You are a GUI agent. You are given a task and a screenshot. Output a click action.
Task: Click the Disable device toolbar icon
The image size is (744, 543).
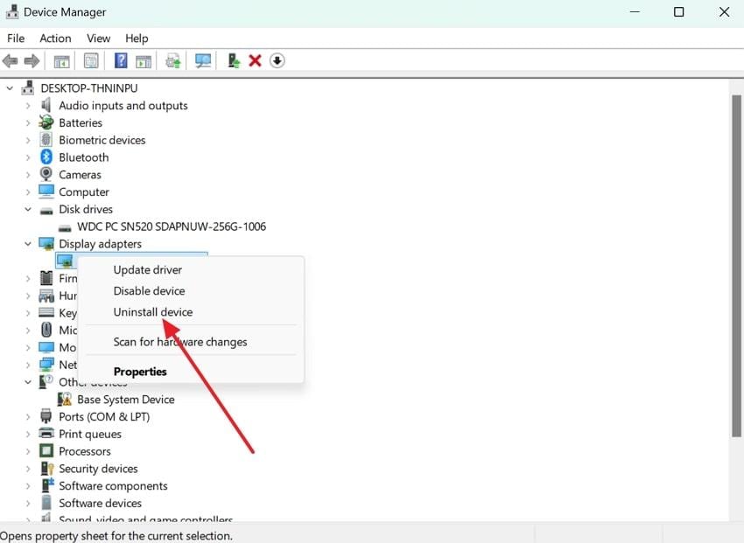coord(277,59)
